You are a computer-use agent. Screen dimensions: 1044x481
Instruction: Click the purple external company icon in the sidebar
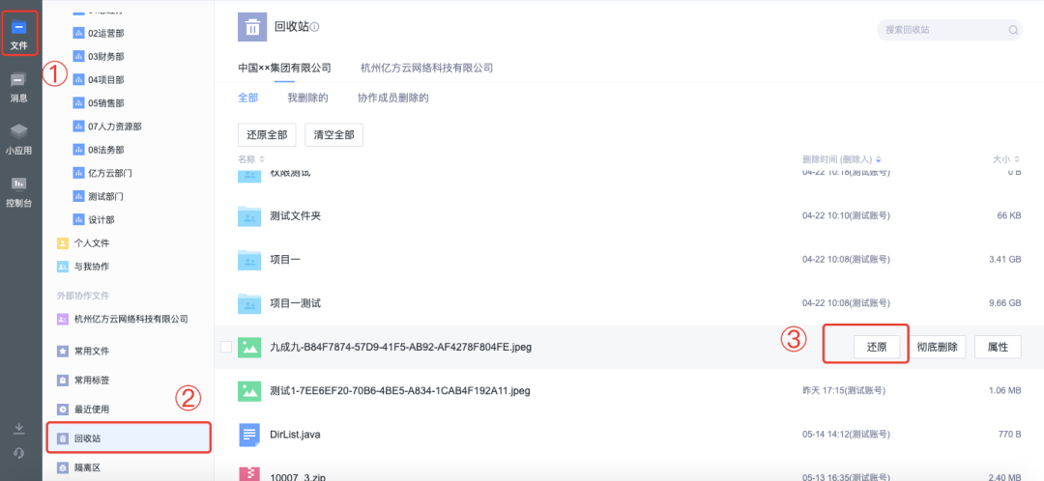point(63,319)
